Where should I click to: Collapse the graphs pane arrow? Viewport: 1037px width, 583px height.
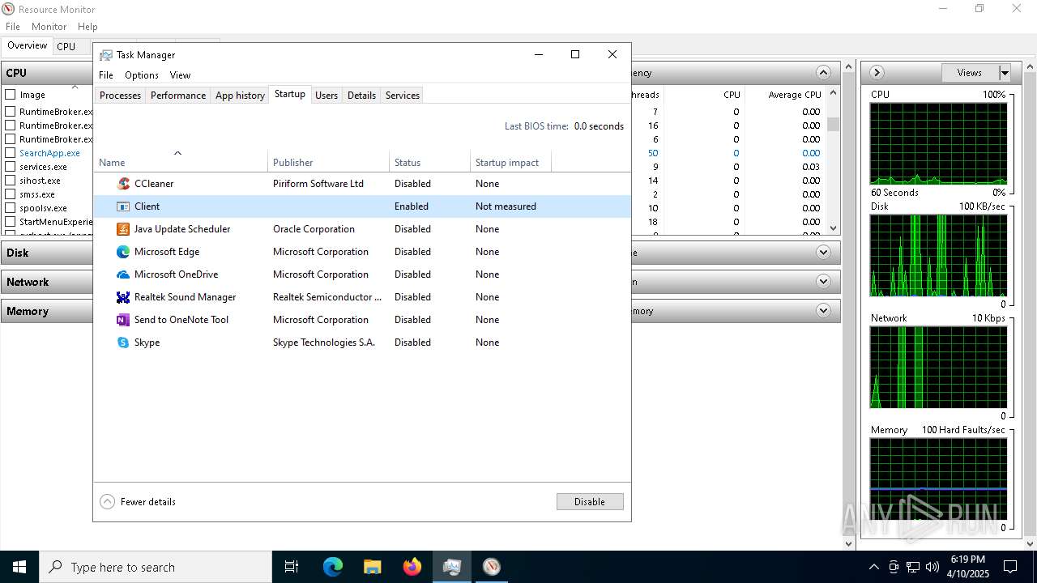(876, 73)
